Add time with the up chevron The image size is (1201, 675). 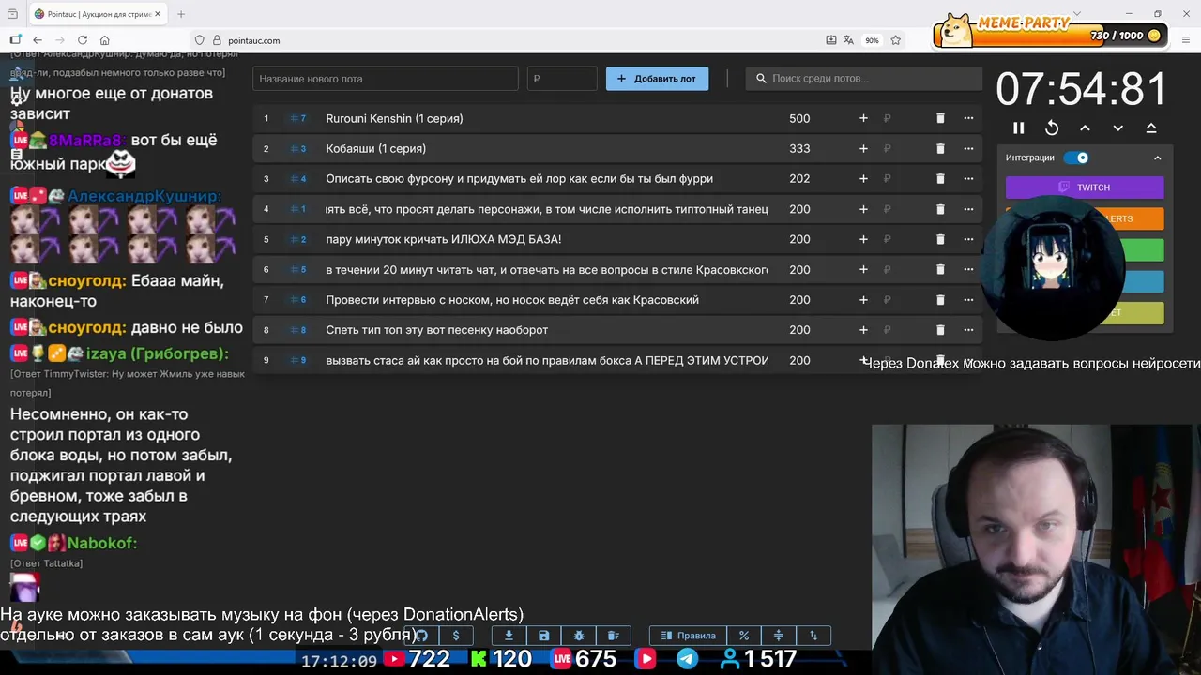click(x=1085, y=128)
